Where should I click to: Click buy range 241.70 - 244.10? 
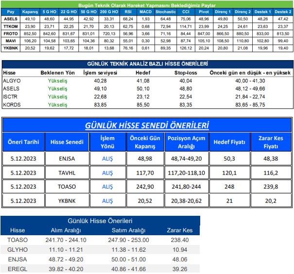coord(66,240)
